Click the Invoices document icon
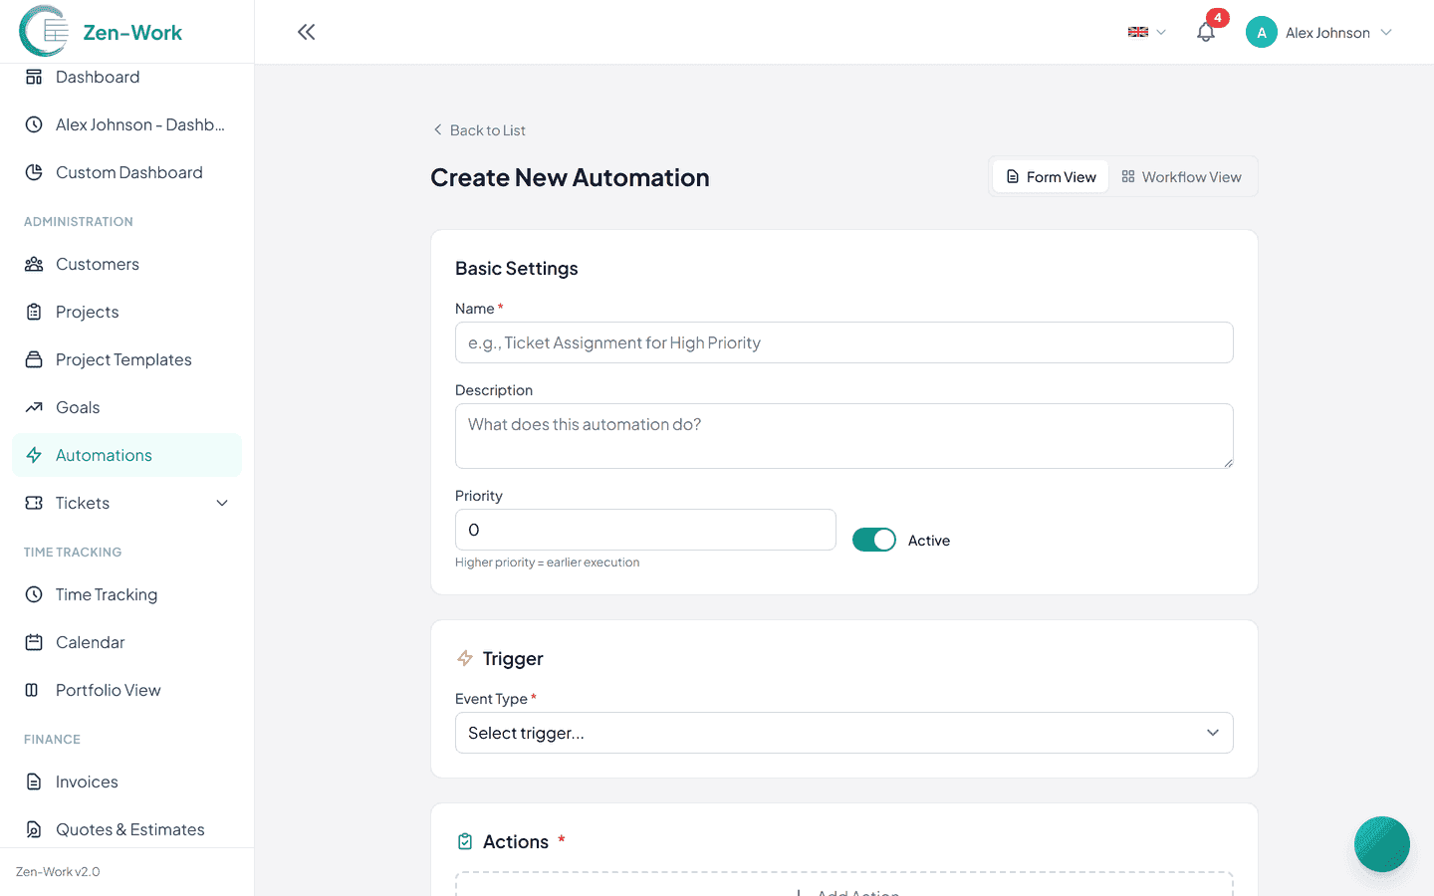This screenshot has height=896, width=1434. pyautogui.click(x=34, y=782)
